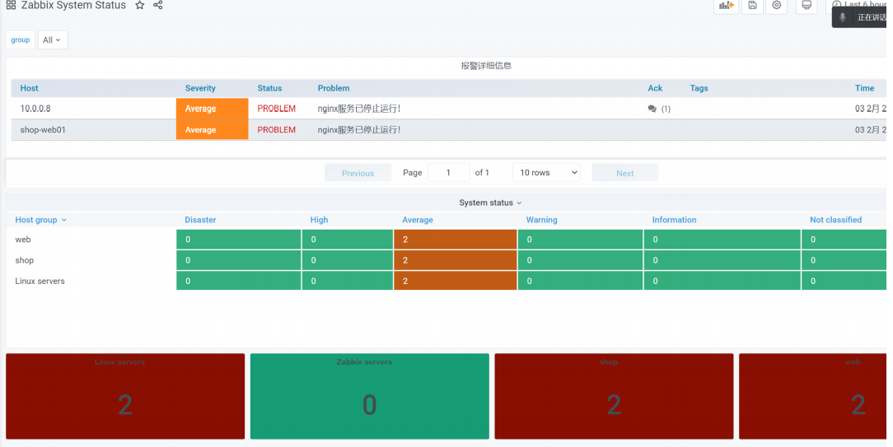
Task: Add a new panel with chart-plus icon
Action: point(726,6)
